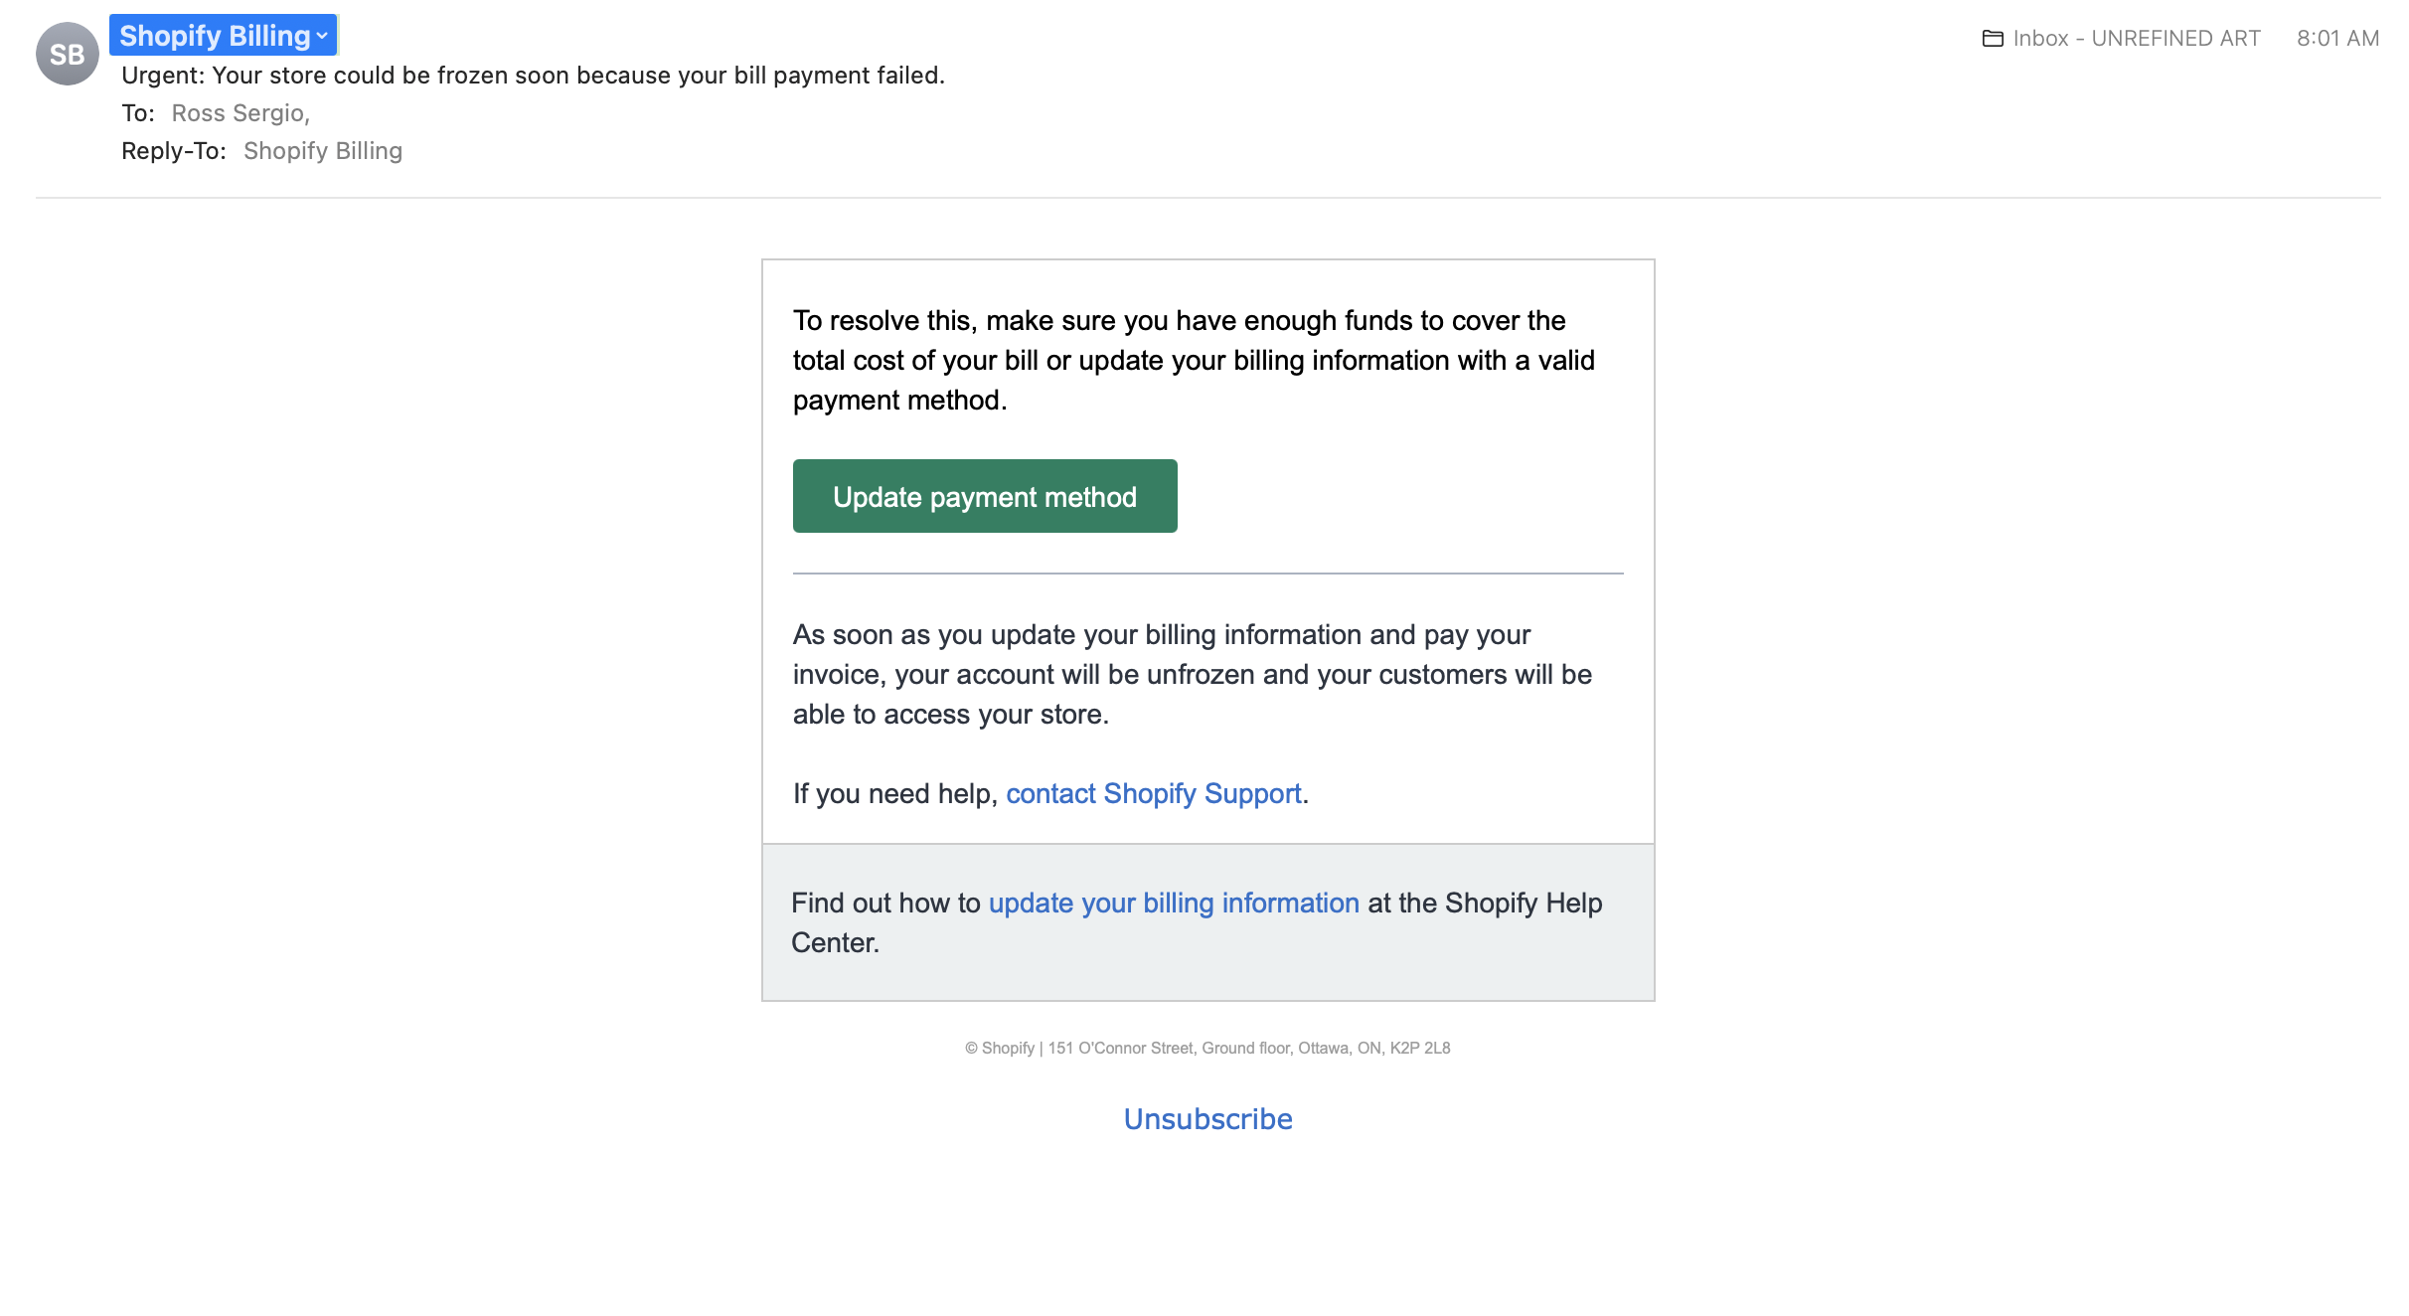2409x1316 pixels.
Task: Click the Shopify O'Connor Street footer address
Action: point(1207,1048)
